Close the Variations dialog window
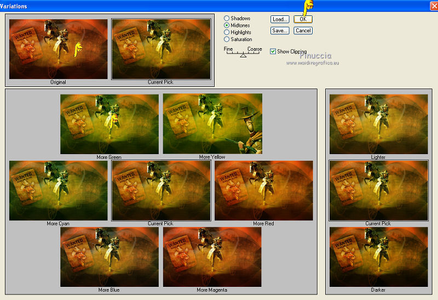Viewport: 438px width, 300px height. [434, 5]
